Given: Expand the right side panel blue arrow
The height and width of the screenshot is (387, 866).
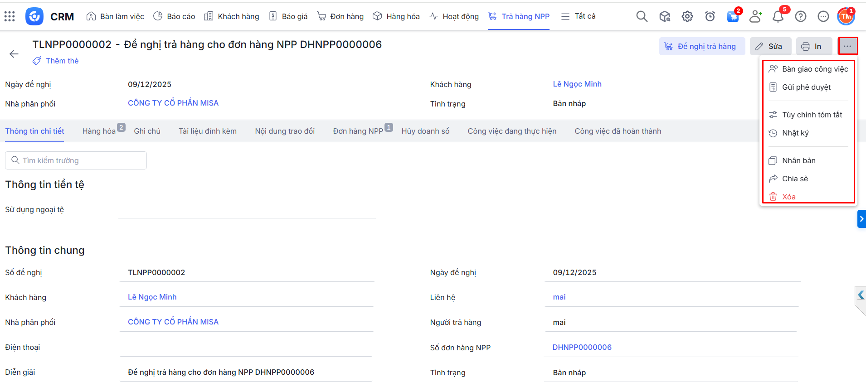Looking at the screenshot, I should (861, 219).
